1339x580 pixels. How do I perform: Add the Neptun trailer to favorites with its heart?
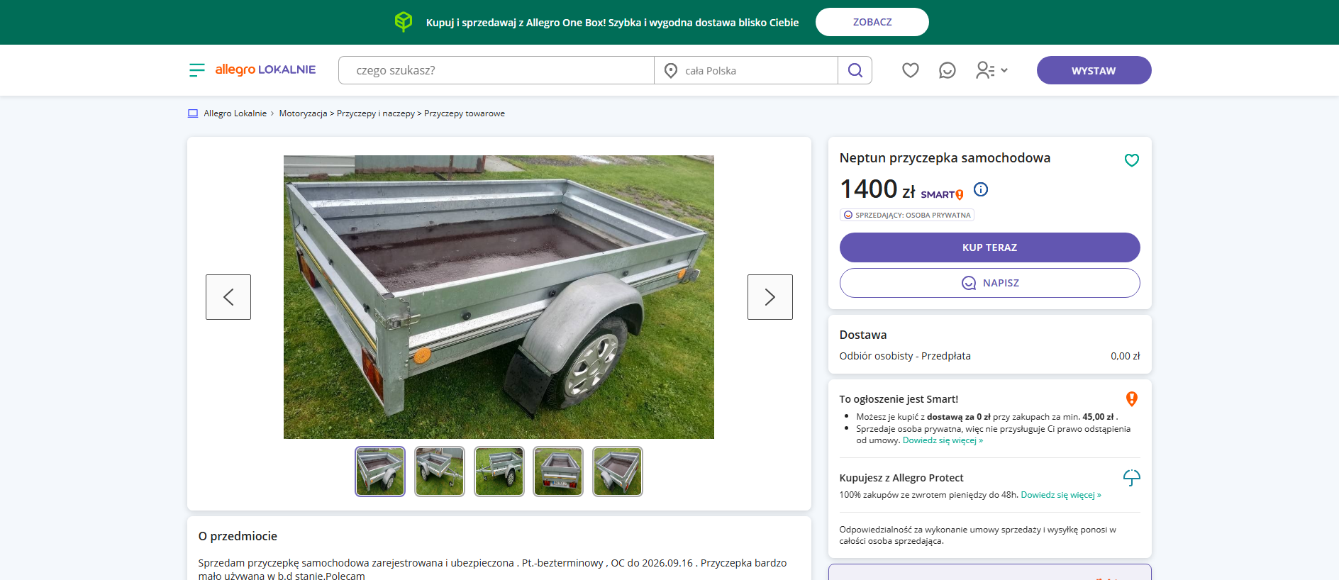[x=1131, y=160]
